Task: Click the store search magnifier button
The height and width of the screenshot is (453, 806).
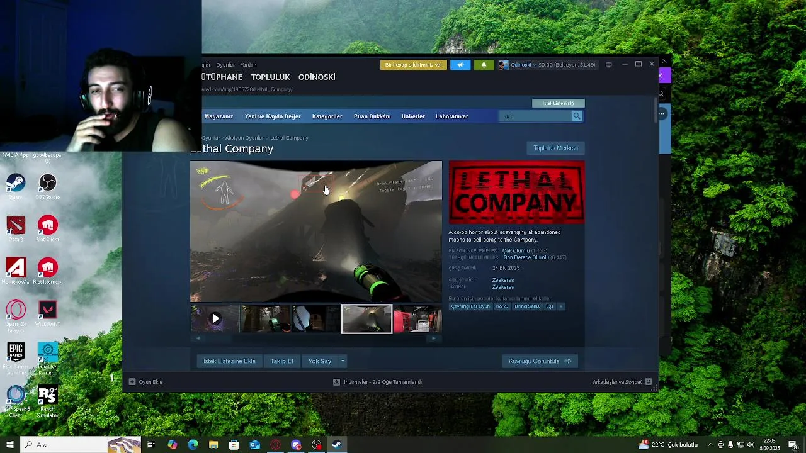Action: point(576,116)
